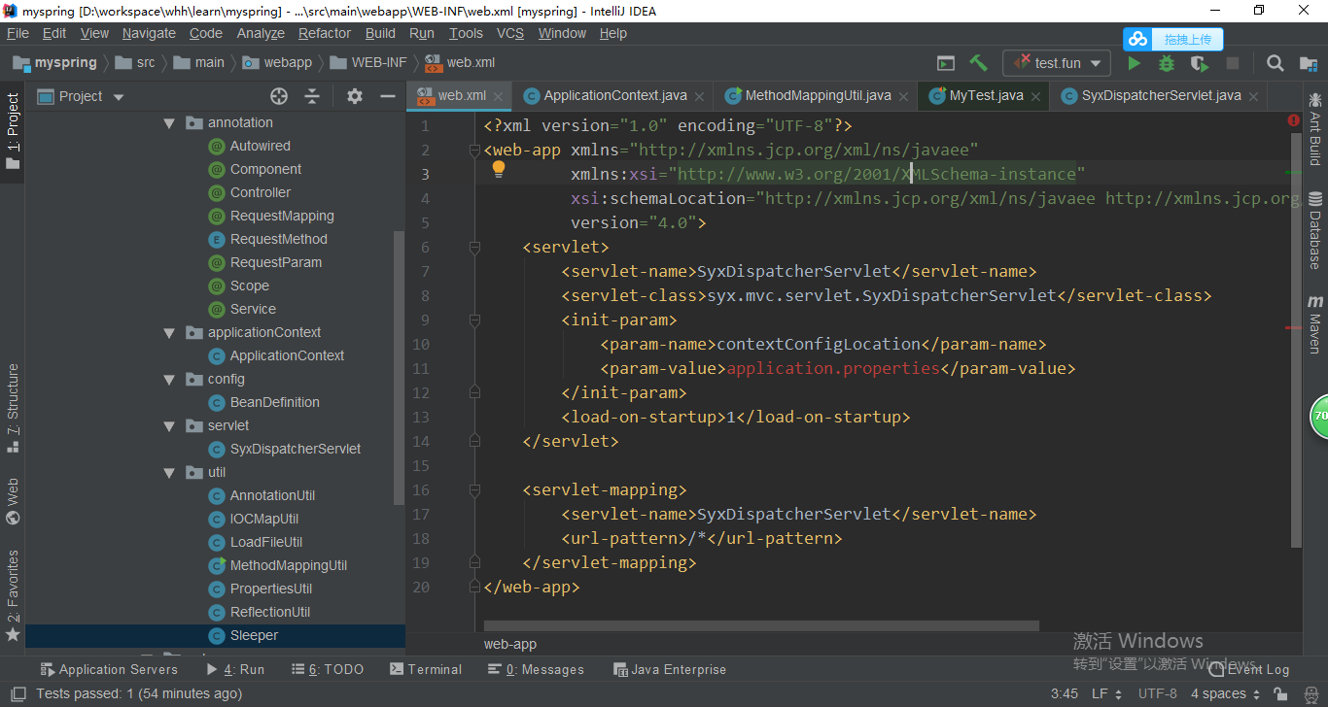This screenshot has width=1328, height=707.
Task: Close the web.xml editor tab
Action: click(499, 96)
